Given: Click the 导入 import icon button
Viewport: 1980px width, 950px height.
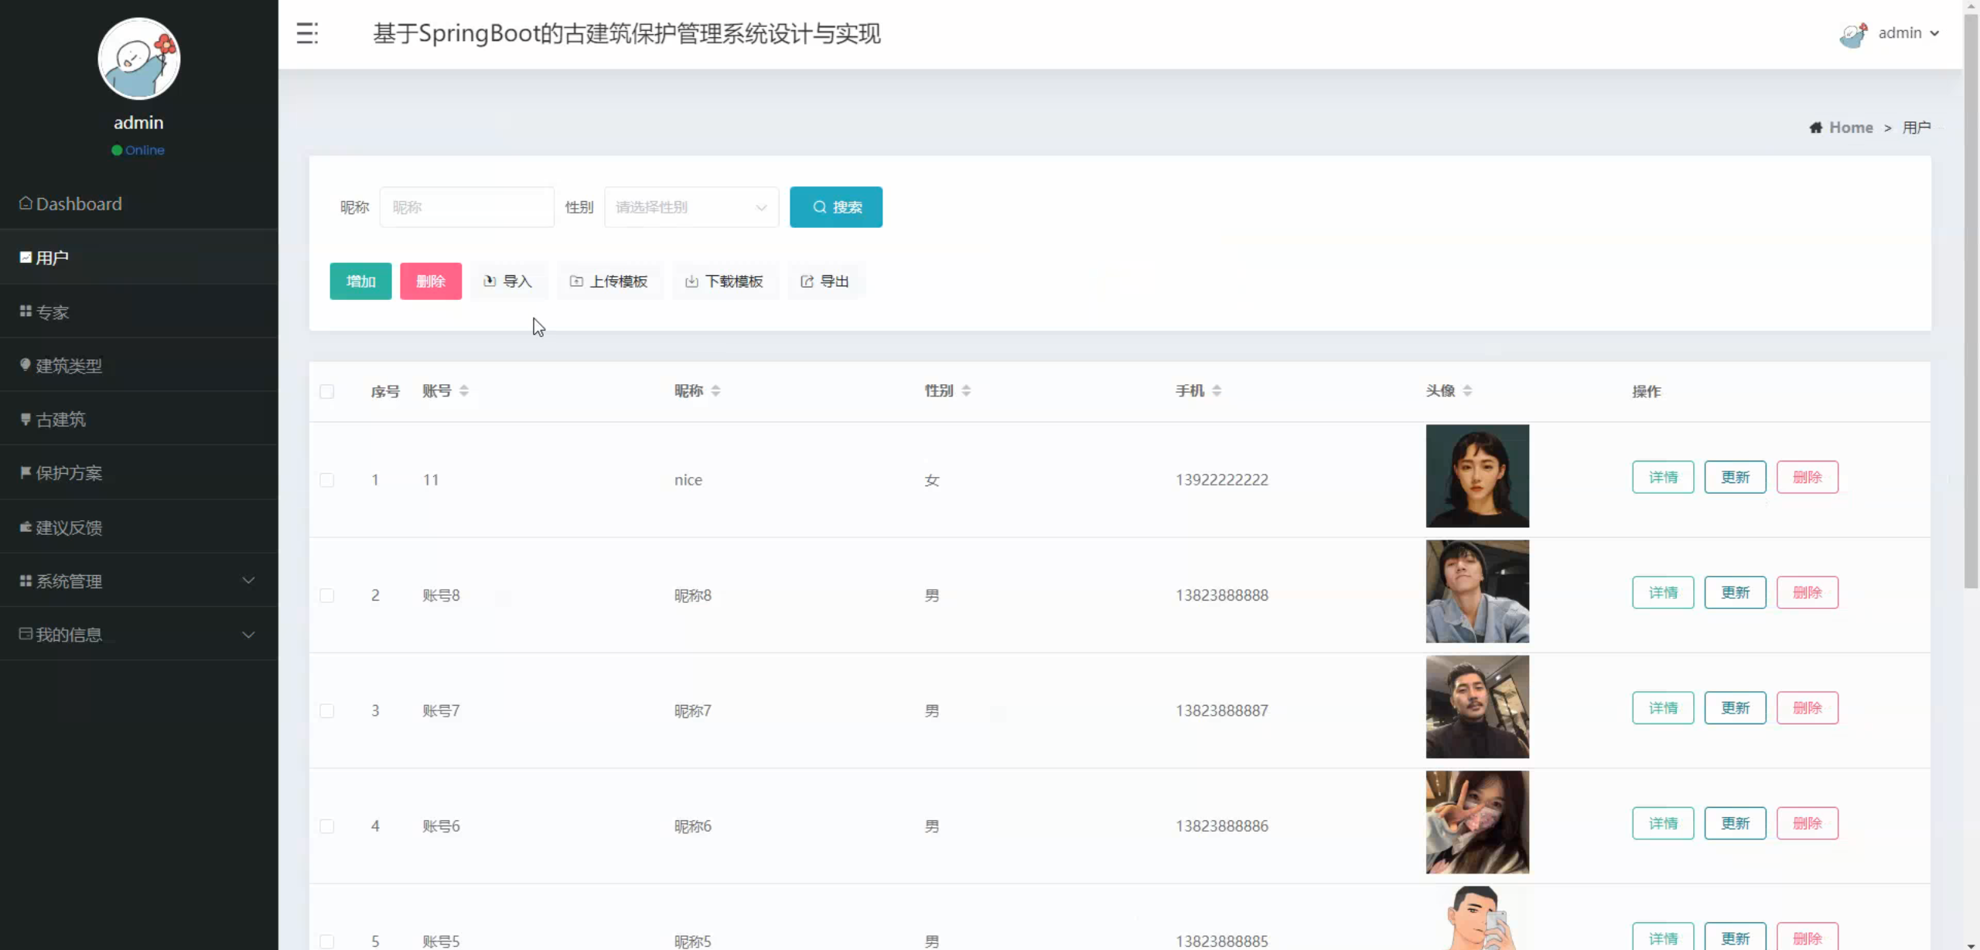Looking at the screenshot, I should tap(508, 281).
